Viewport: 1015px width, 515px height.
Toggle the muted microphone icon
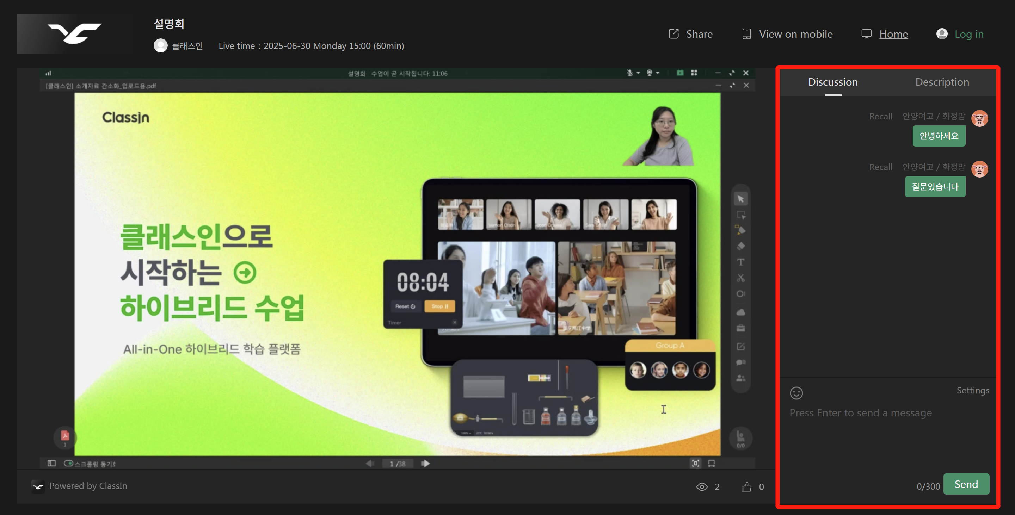tap(630, 73)
